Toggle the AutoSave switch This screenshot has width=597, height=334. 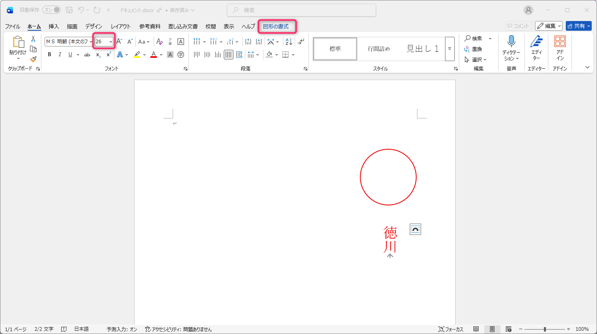tap(51, 10)
